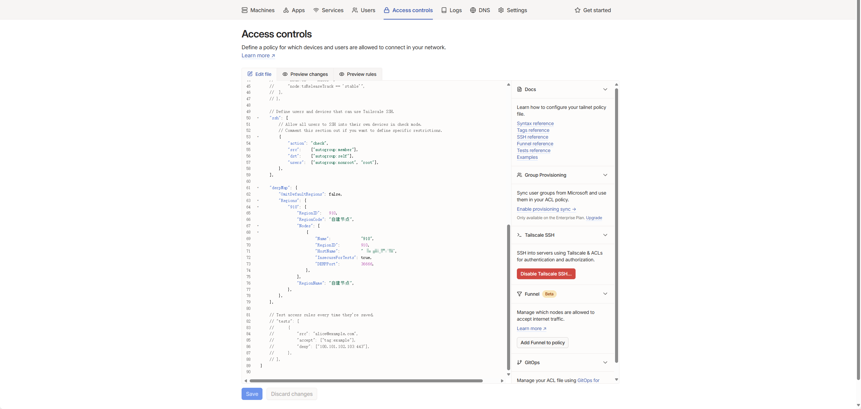
Task: Click the Apps shapes icon
Action: 286,10
